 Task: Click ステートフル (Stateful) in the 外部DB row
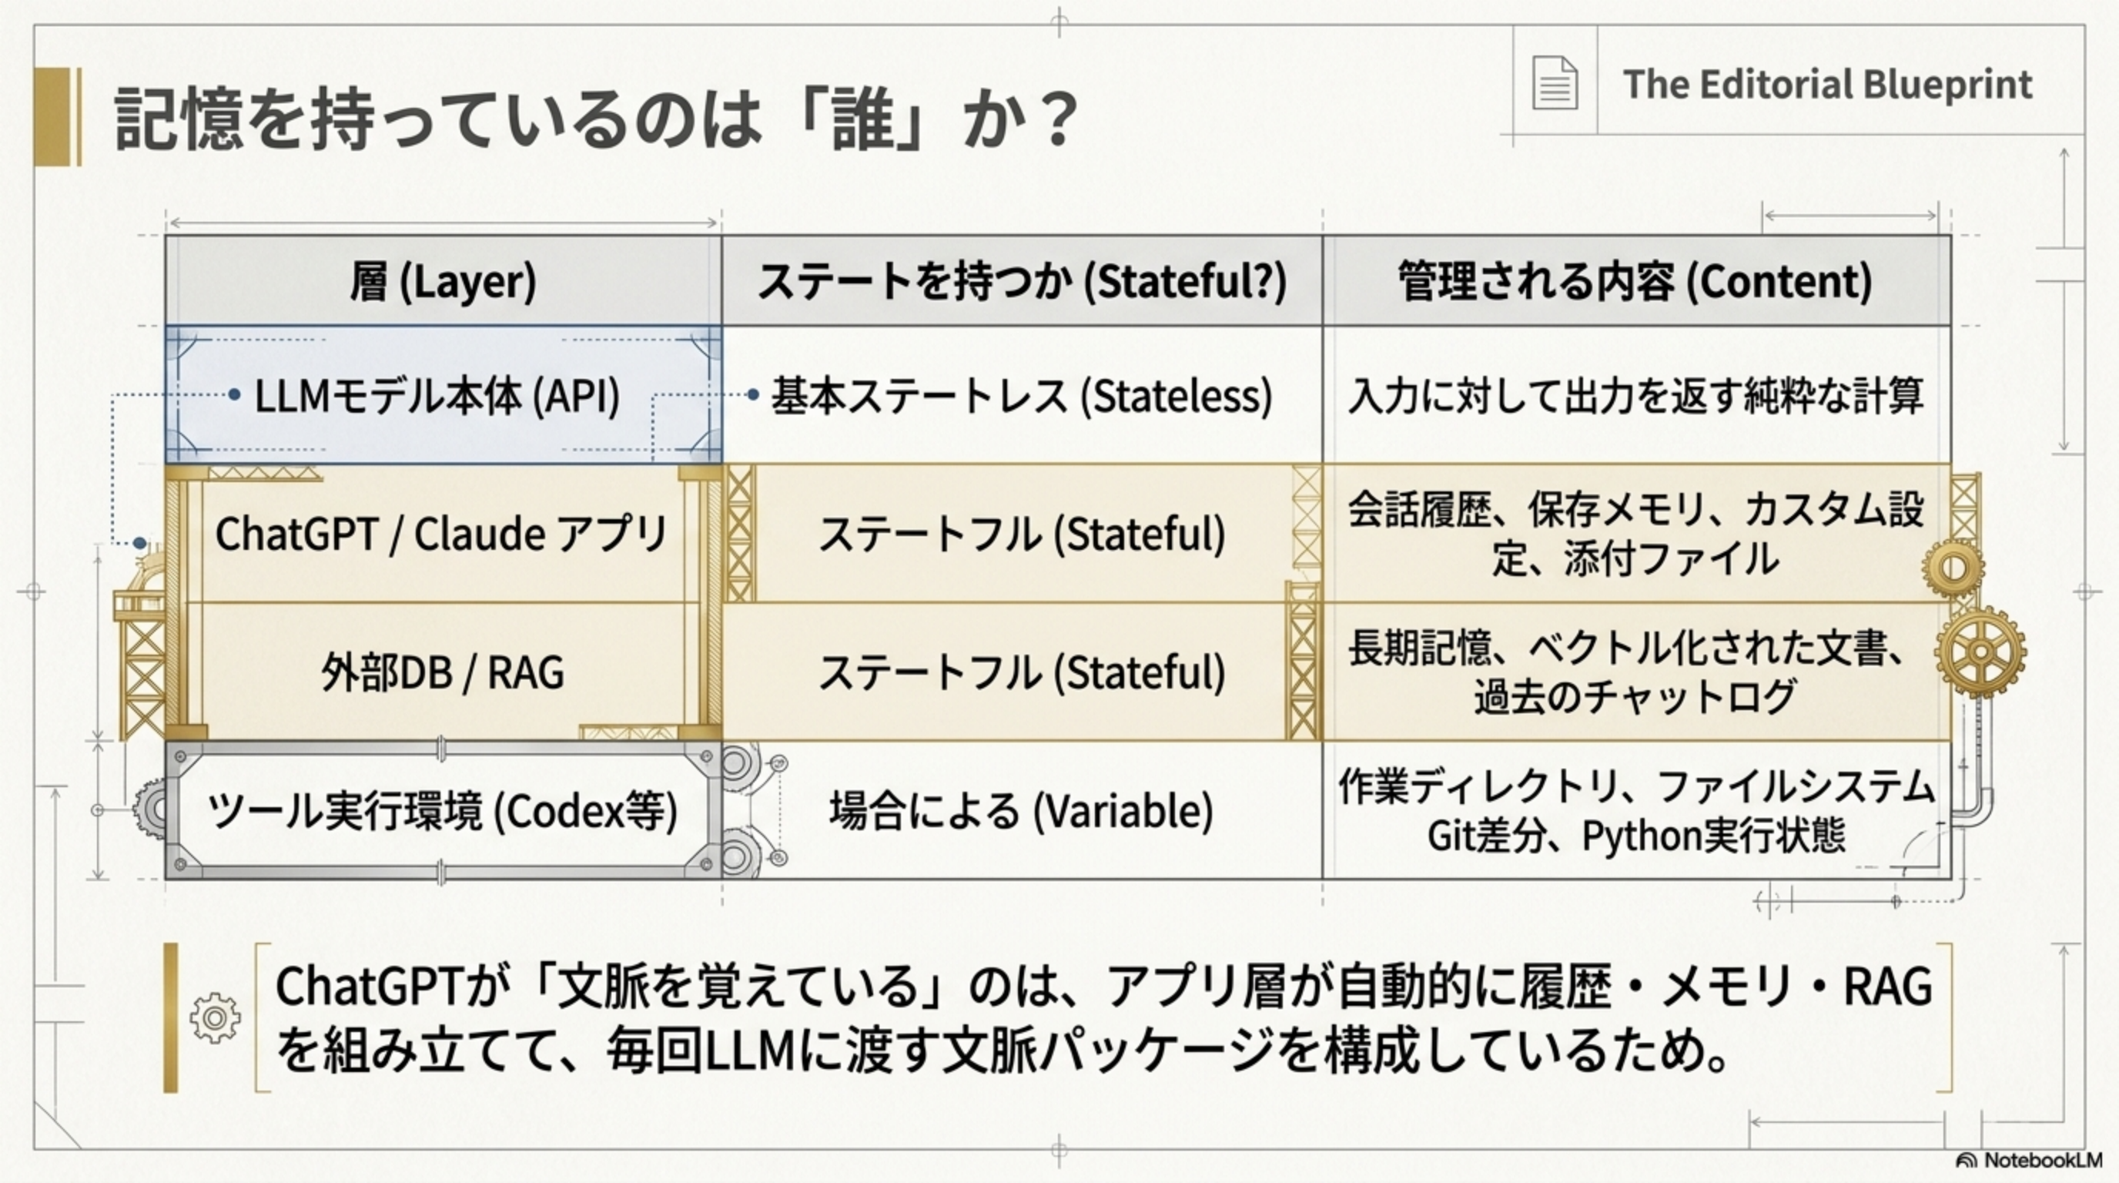pos(1022,672)
